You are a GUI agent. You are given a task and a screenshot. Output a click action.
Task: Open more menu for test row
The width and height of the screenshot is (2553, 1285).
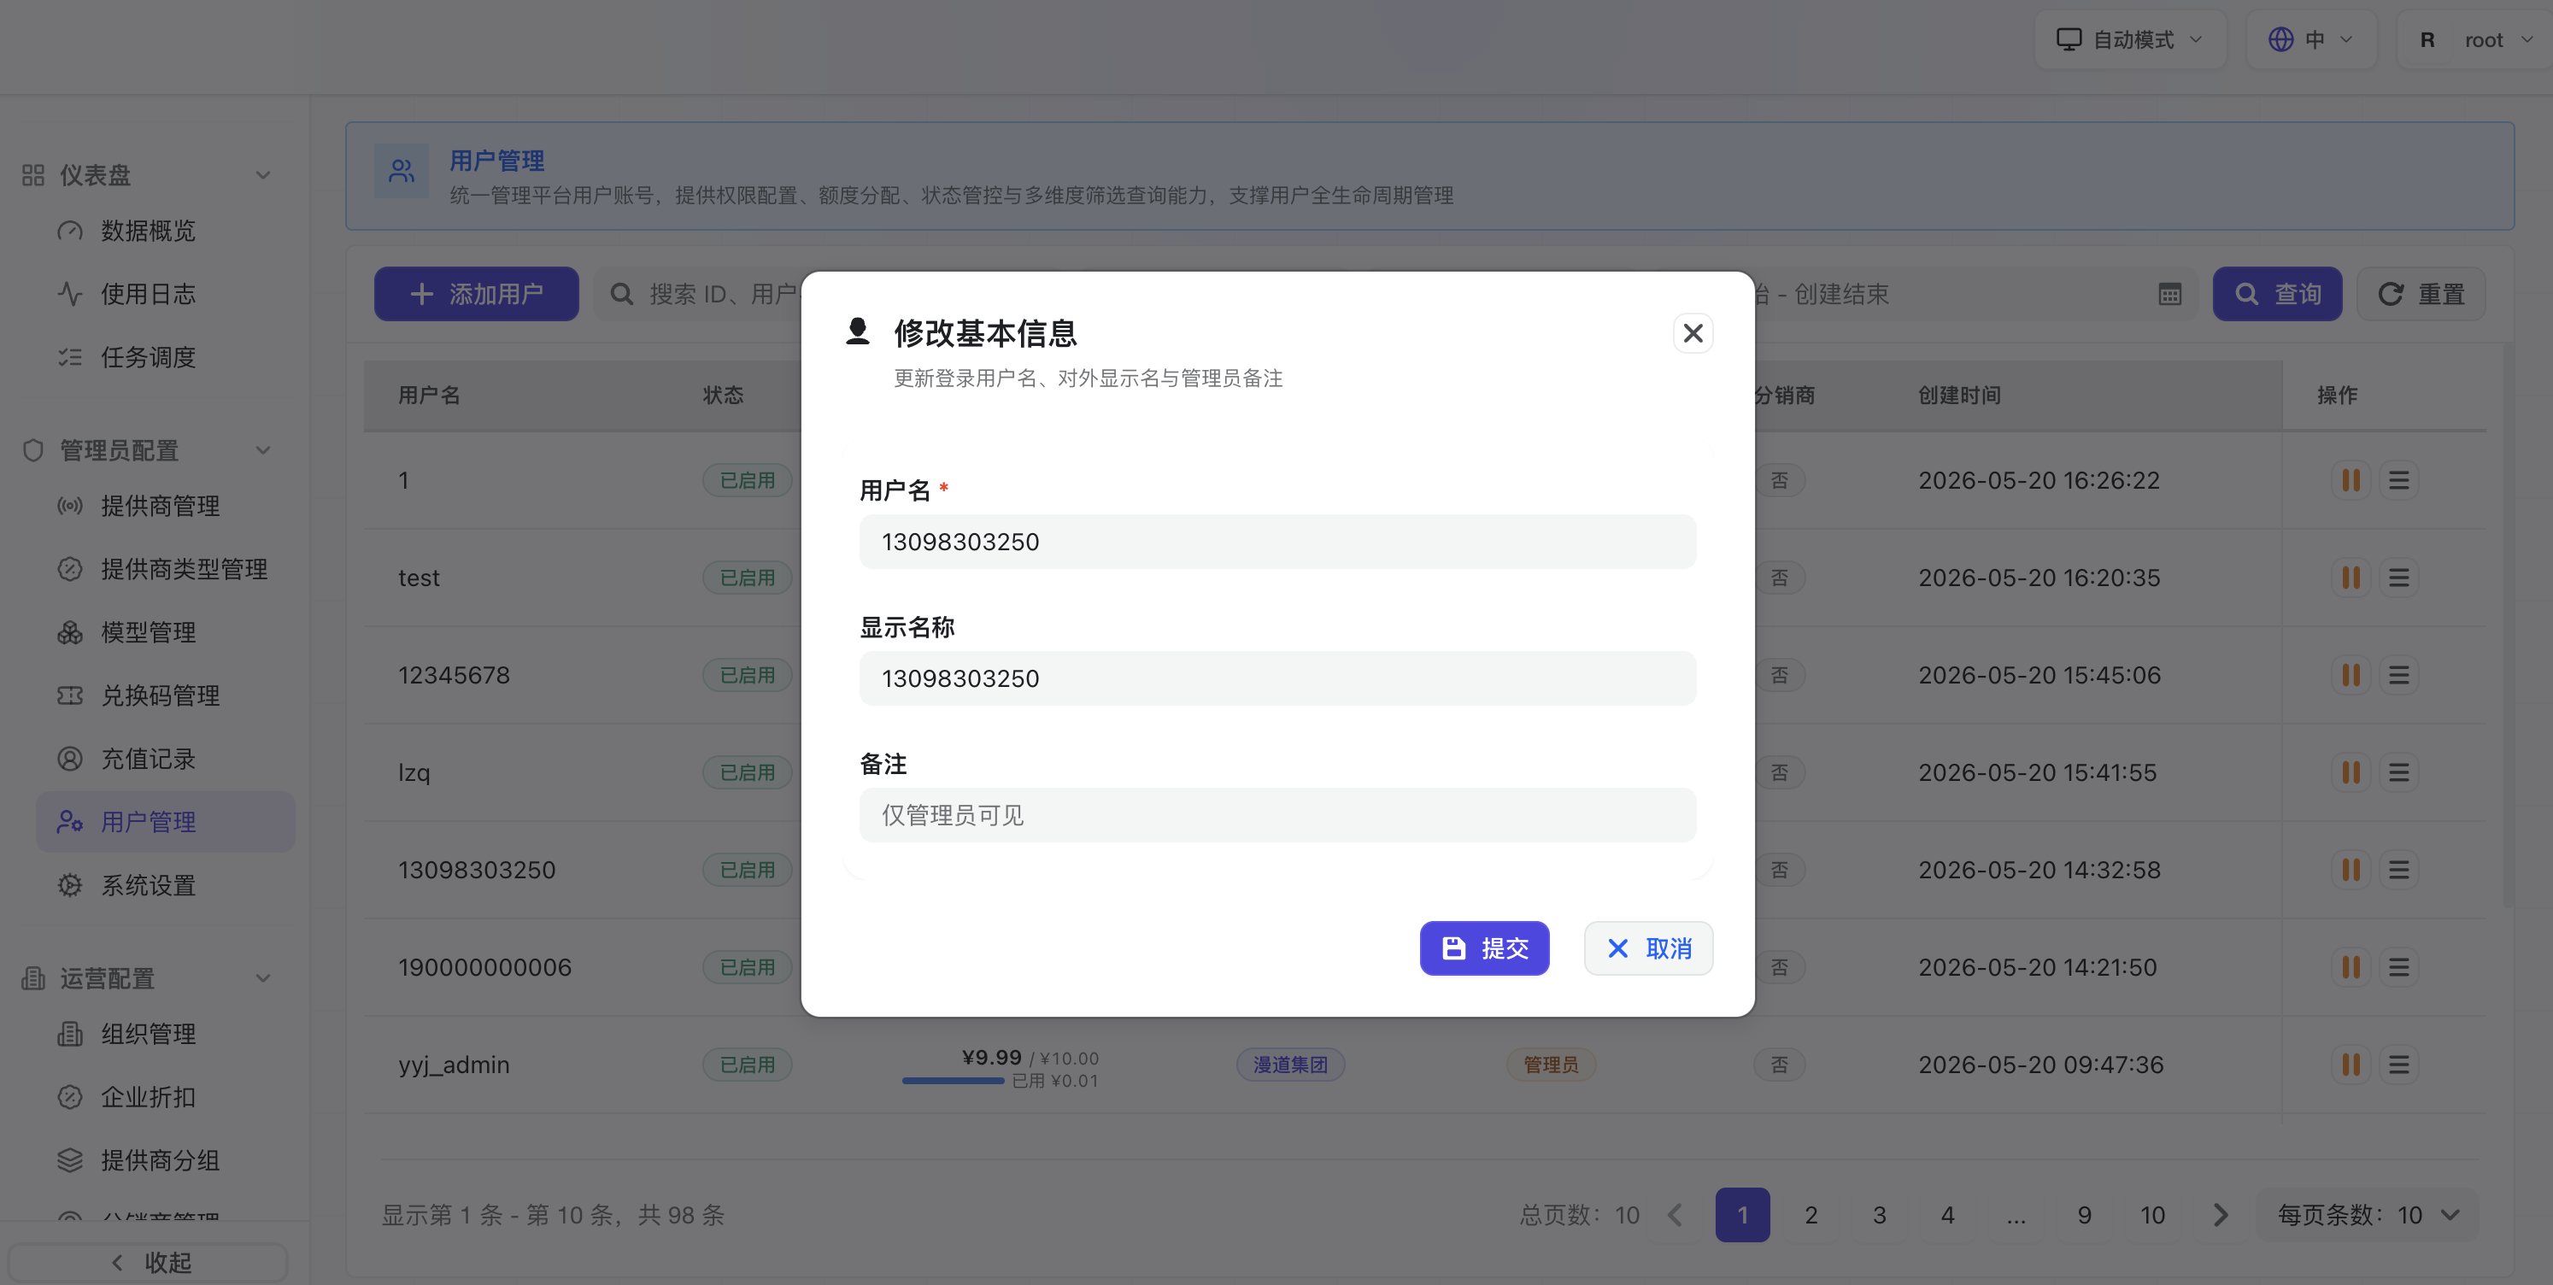point(2398,578)
